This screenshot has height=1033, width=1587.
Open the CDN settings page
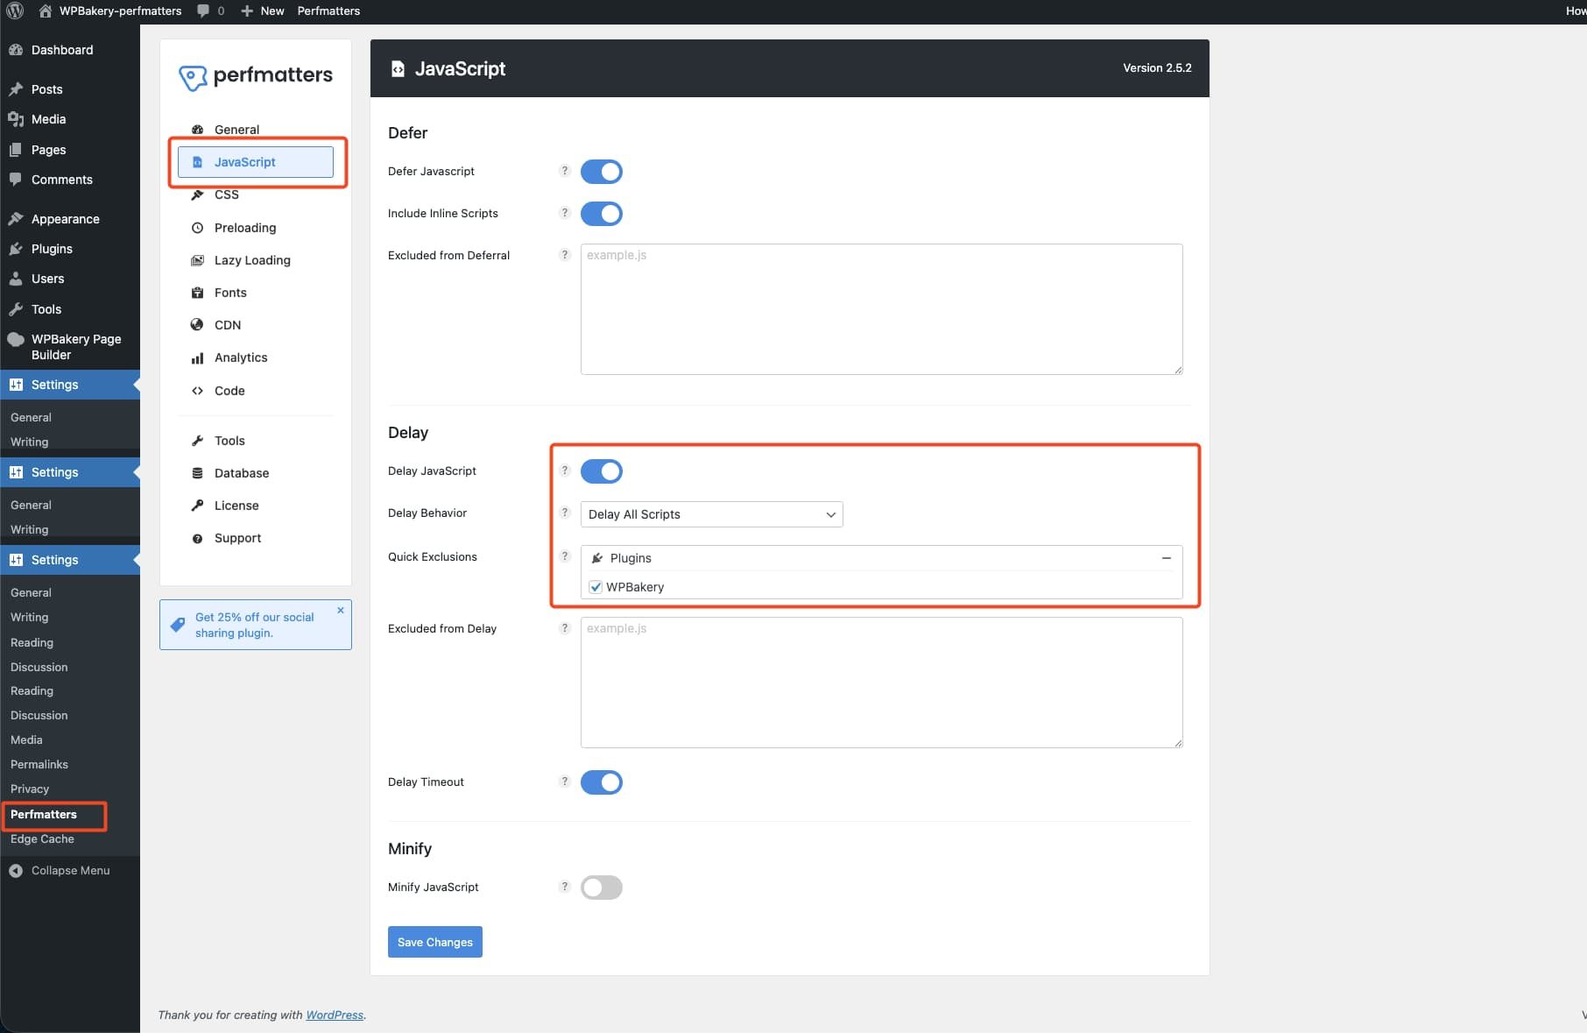click(x=227, y=324)
